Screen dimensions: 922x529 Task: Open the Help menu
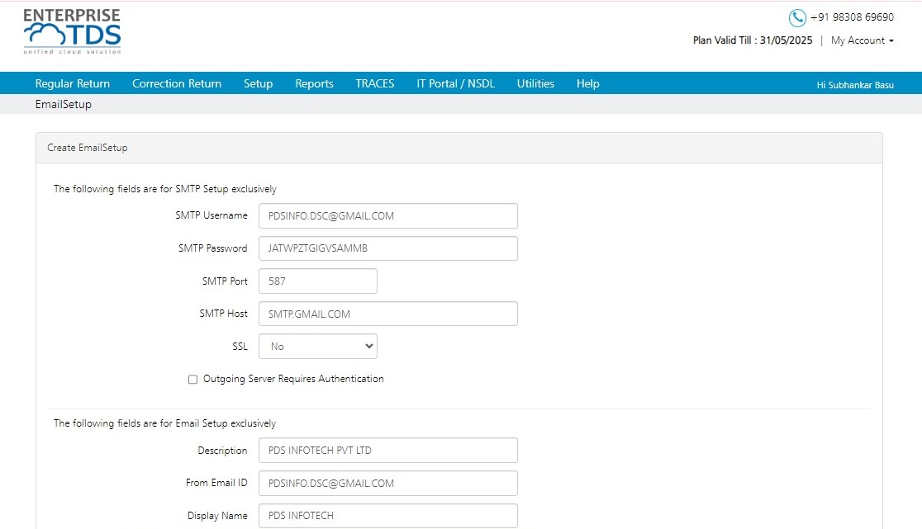[587, 83]
